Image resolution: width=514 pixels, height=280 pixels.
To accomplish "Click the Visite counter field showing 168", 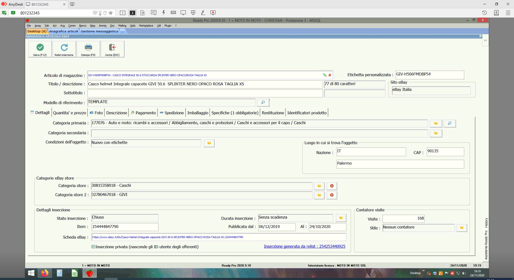I will pos(403,219).
